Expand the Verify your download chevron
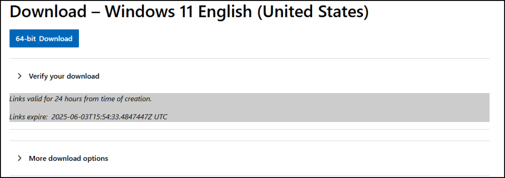Image resolution: width=505 pixels, height=178 pixels. (20, 76)
